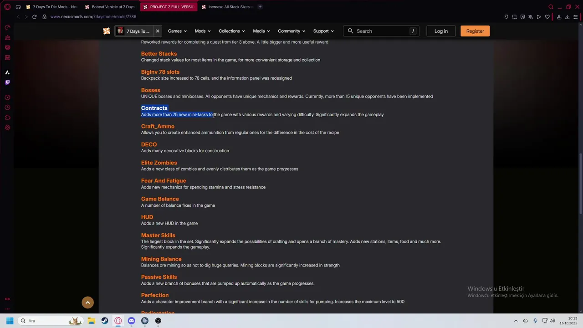The height and width of the screenshot is (328, 583).
Task: Open the history clock in sidebar
Action: point(7,108)
